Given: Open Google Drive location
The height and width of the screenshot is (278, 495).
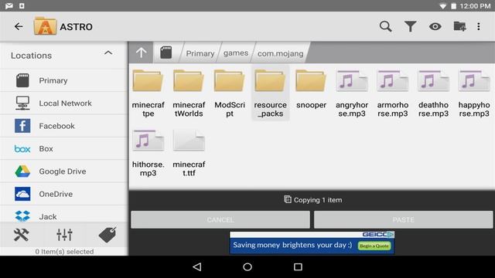Looking at the screenshot, I should [64, 171].
